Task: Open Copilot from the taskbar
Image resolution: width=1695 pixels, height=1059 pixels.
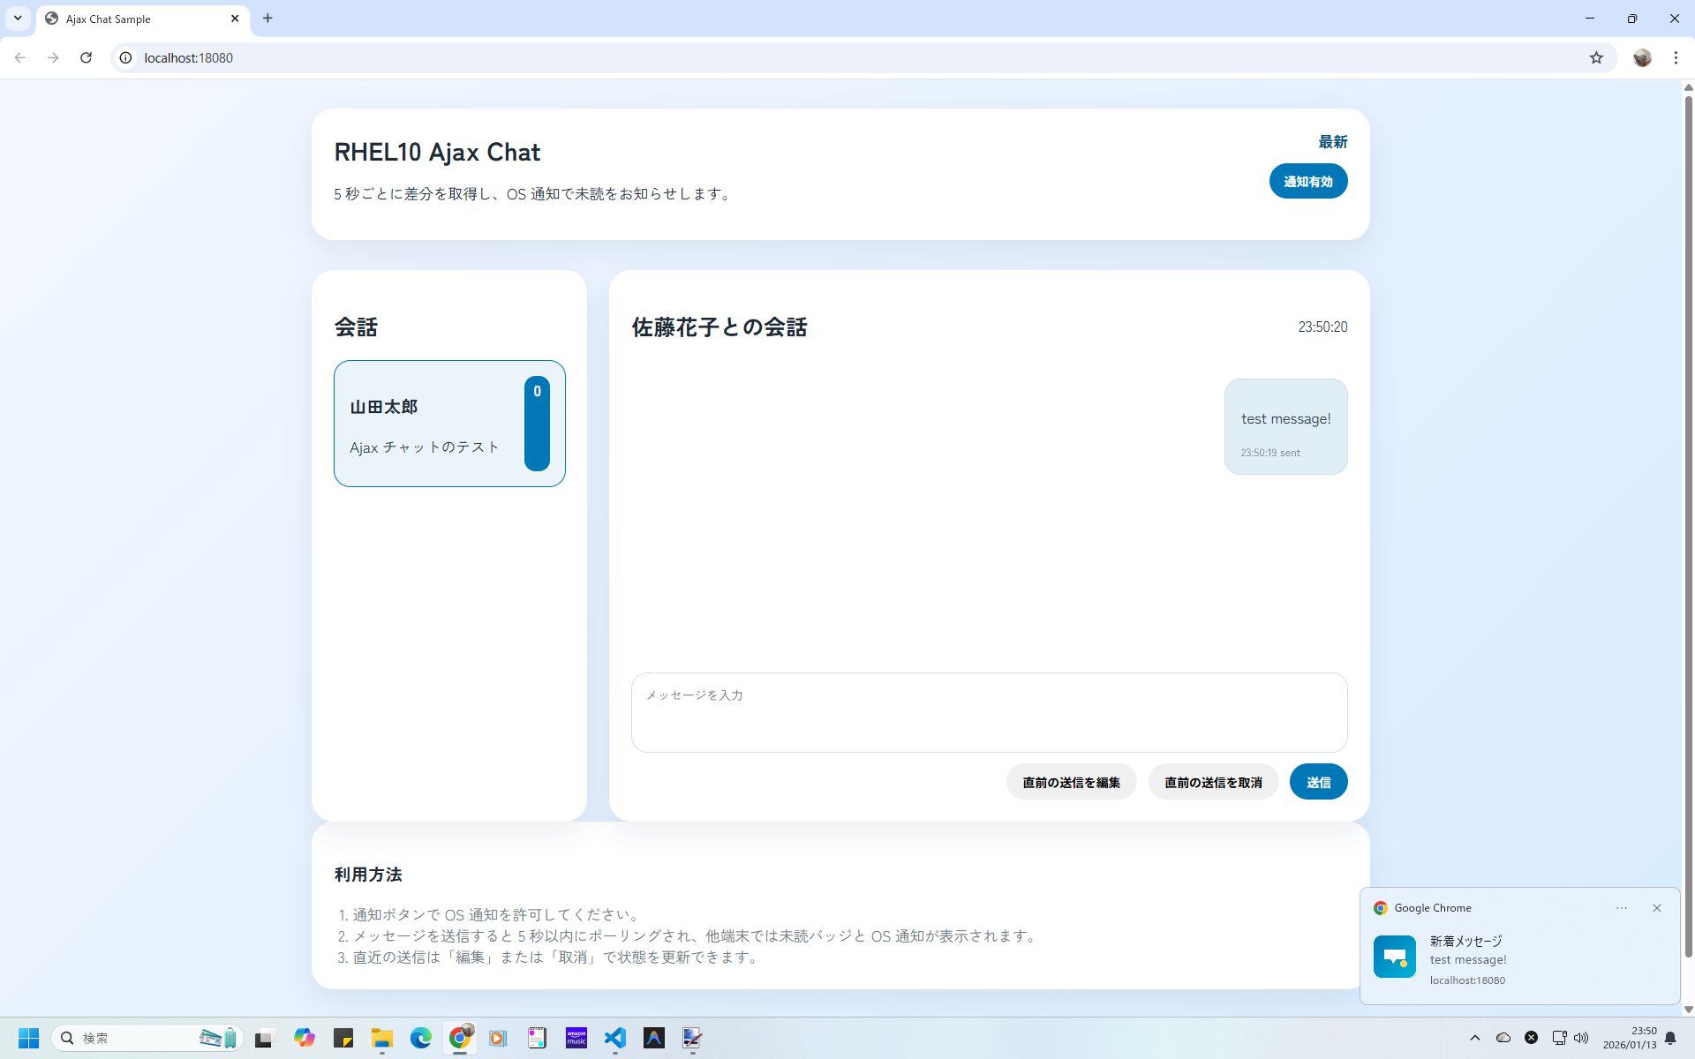Action: pyautogui.click(x=305, y=1038)
